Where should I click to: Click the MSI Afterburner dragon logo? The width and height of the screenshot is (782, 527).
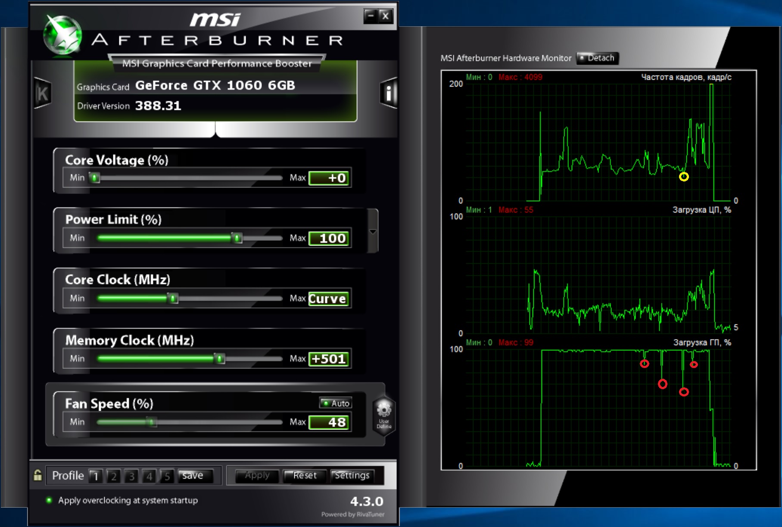tap(63, 35)
